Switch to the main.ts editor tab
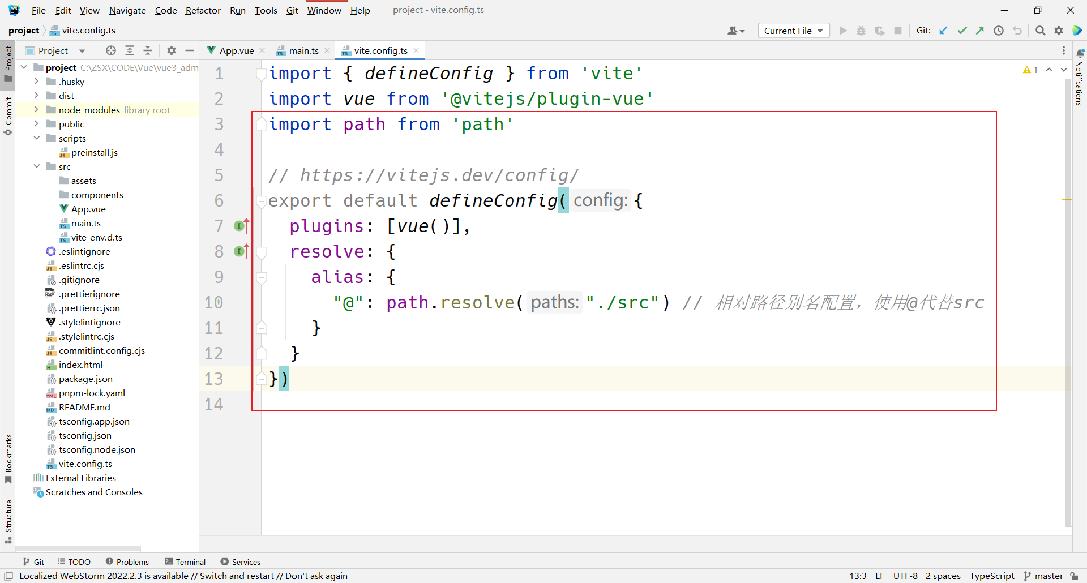 tap(303, 50)
